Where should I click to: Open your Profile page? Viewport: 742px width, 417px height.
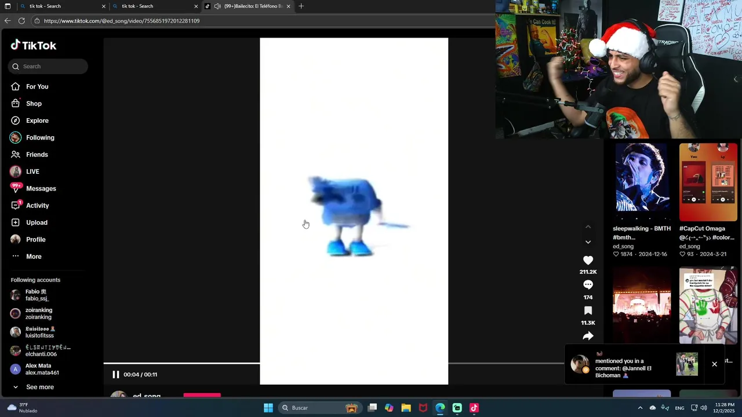tap(35, 240)
